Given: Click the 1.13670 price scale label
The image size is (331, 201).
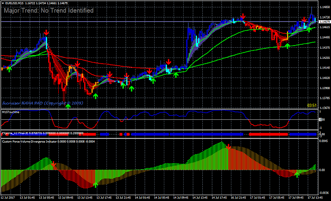Looking at the screenshot, I should click(325, 108).
